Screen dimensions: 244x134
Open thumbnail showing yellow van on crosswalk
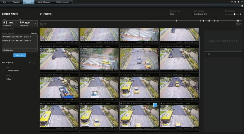click(x=99, y=59)
